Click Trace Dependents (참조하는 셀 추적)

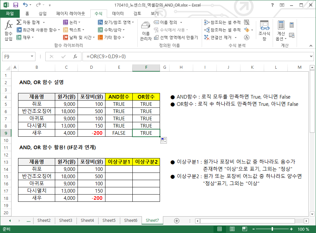(x=222, y=30)
